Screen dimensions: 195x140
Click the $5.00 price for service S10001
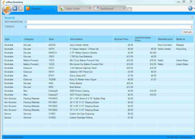(130, 114)
